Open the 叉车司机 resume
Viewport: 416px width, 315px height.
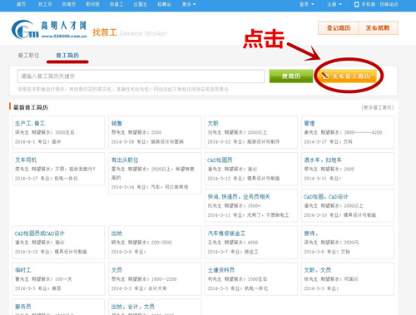click(x=26, y=160)
